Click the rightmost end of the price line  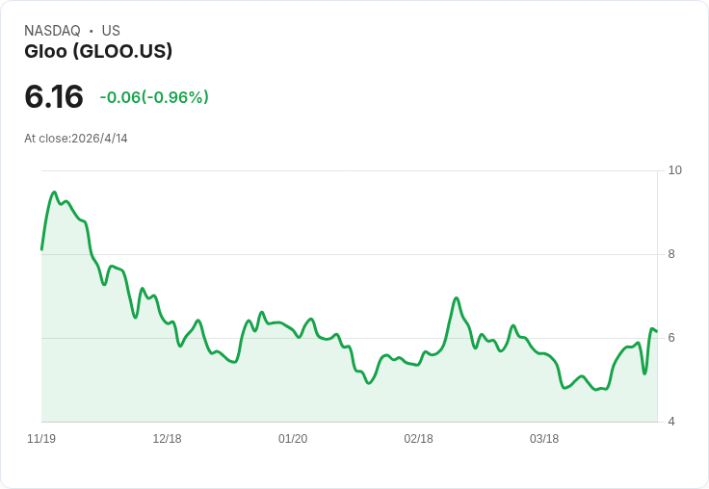pyautogui.click(x=656, y=331)
